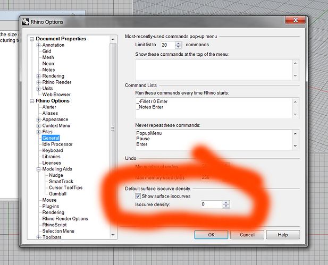Open the Libraries options page

(x=51, y=157)
